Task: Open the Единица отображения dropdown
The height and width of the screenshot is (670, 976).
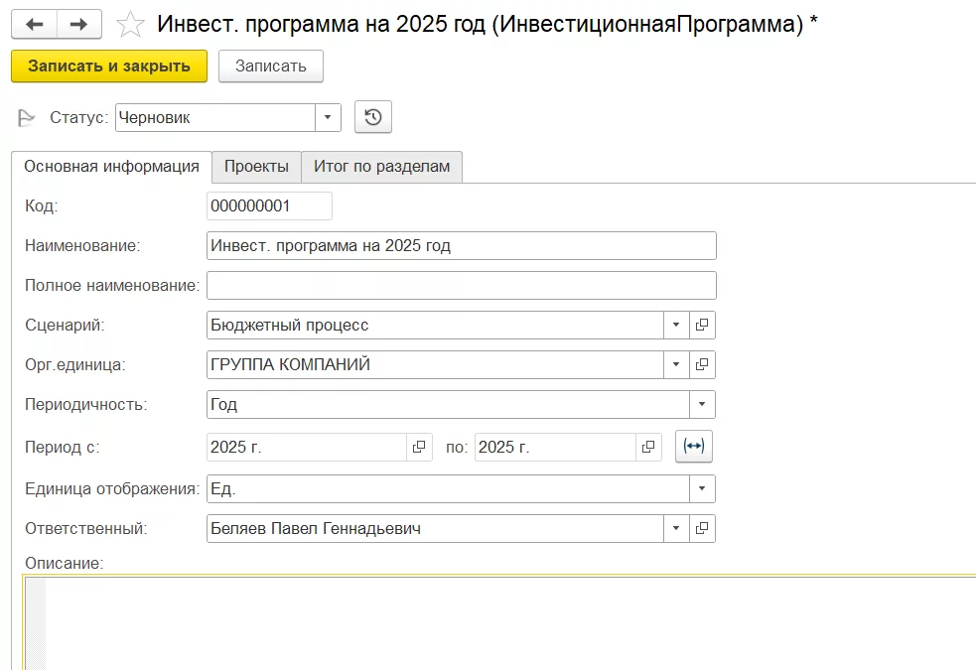Action: tap(702, 488)
